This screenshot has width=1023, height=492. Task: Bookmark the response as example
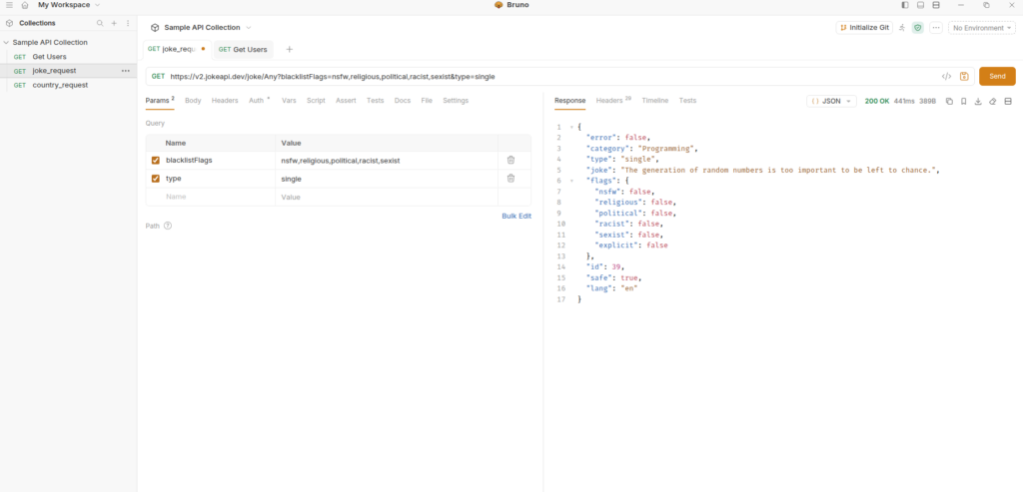click(x=964, y=101)
